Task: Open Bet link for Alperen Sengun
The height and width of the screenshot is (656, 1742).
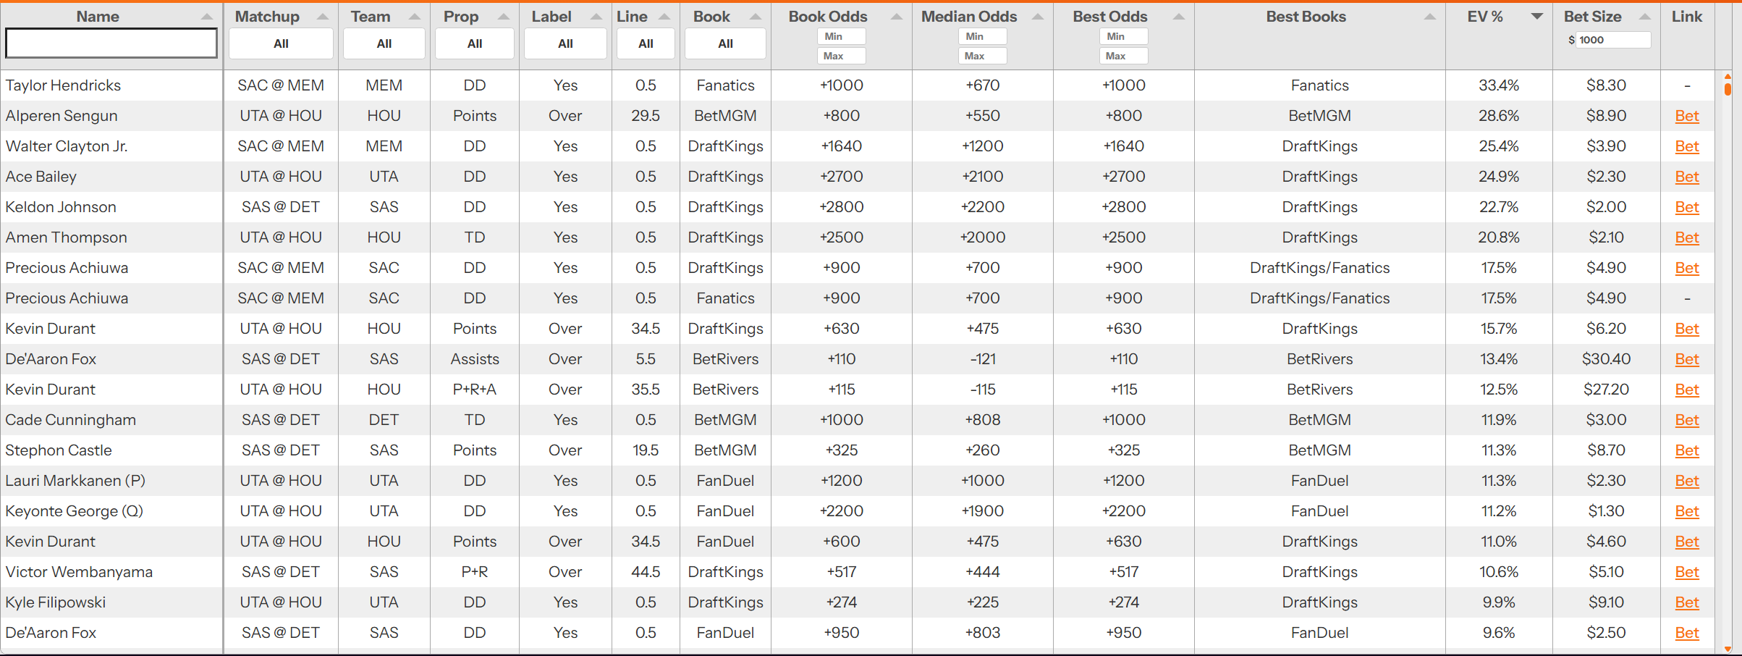Action: point(1687,116)
